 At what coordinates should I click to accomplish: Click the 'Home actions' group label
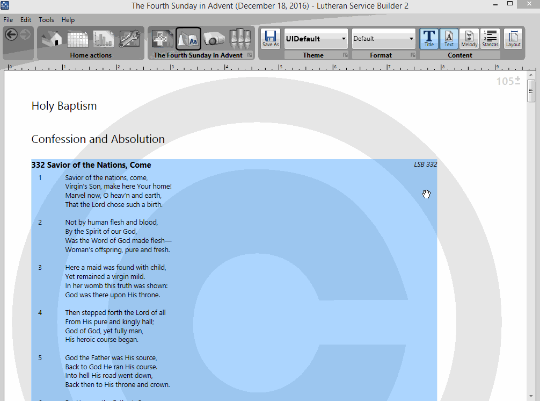point(91,55)
